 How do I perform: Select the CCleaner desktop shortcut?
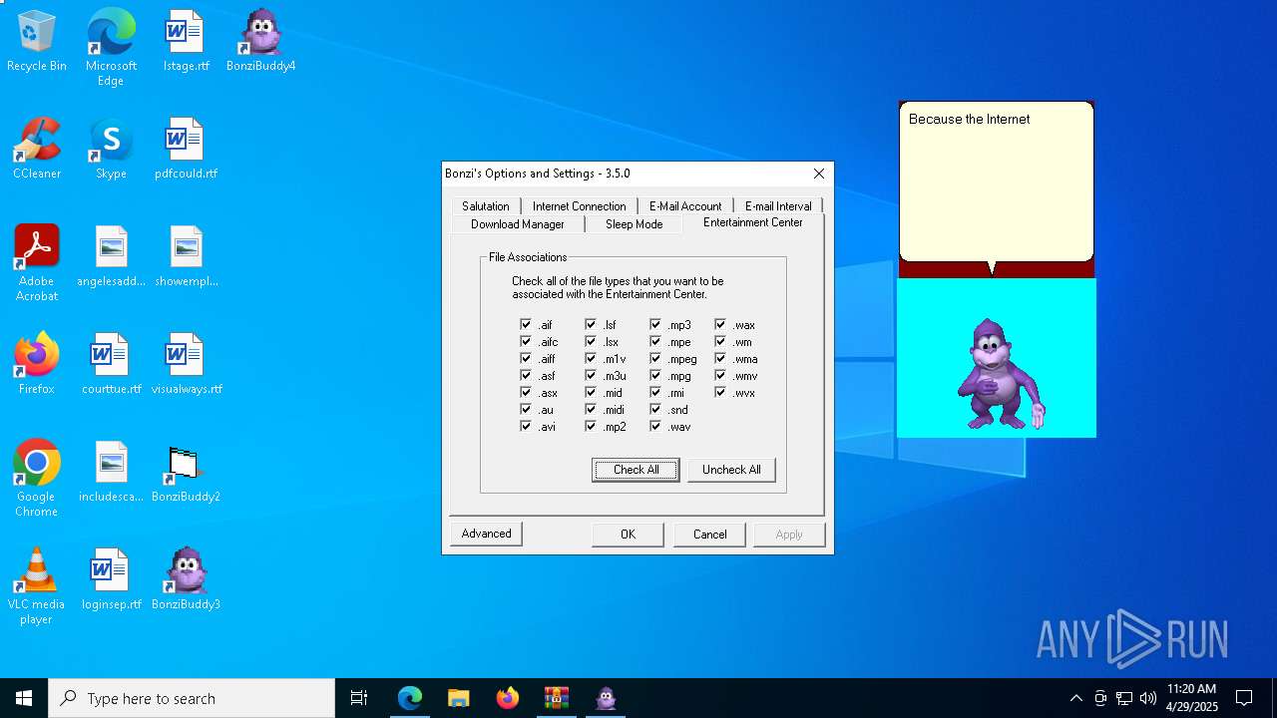37,149
